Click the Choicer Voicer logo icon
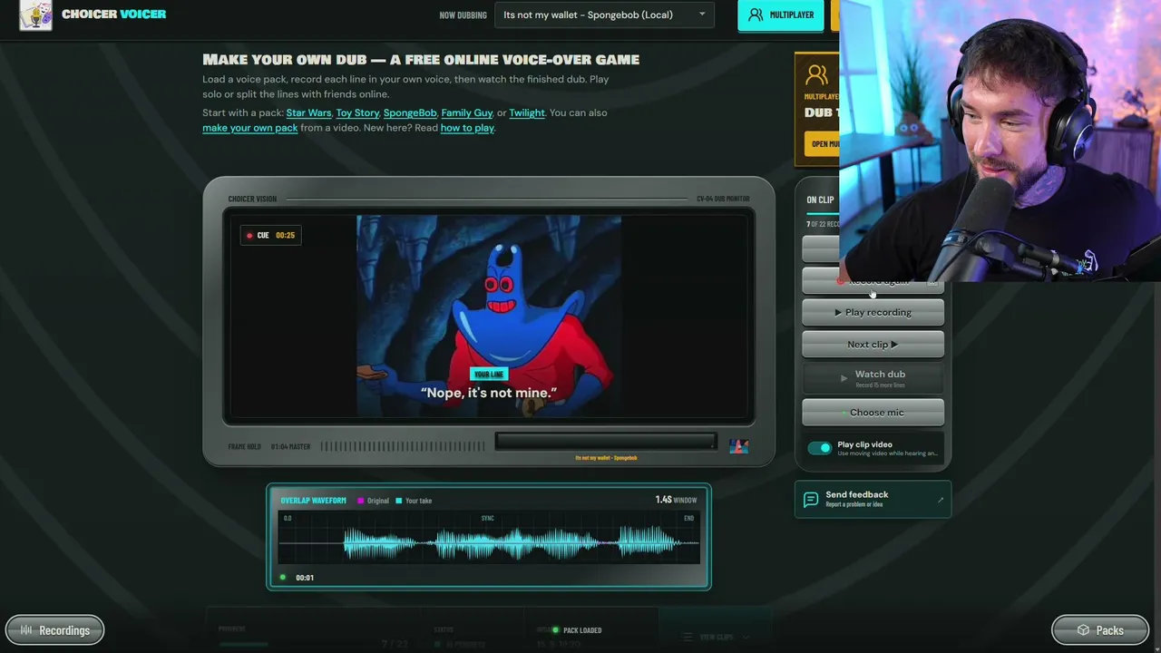Viewport: 1161px width, 653px height. pos(36,15)
